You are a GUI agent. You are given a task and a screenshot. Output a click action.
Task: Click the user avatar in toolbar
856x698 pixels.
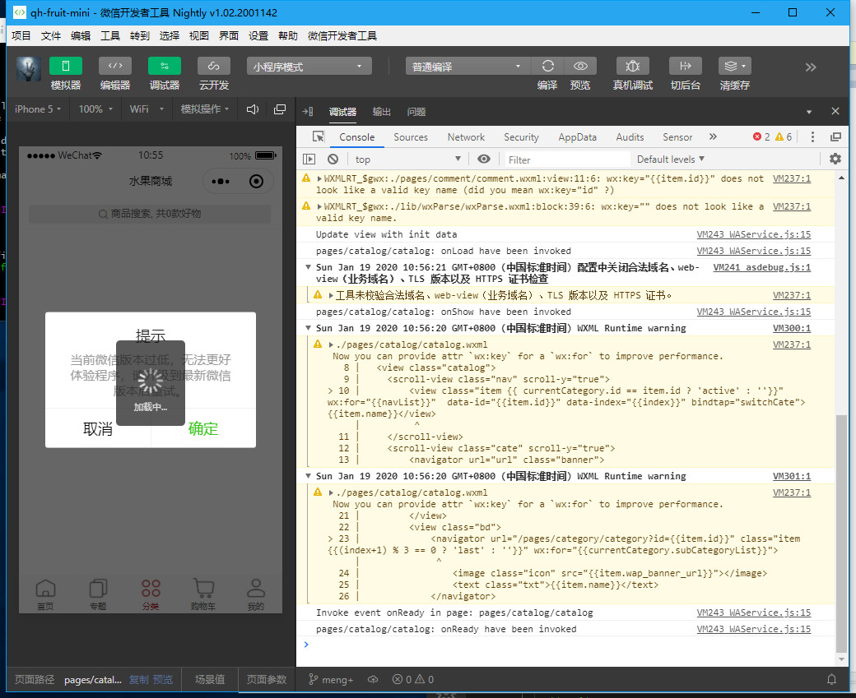click(28, 69)
